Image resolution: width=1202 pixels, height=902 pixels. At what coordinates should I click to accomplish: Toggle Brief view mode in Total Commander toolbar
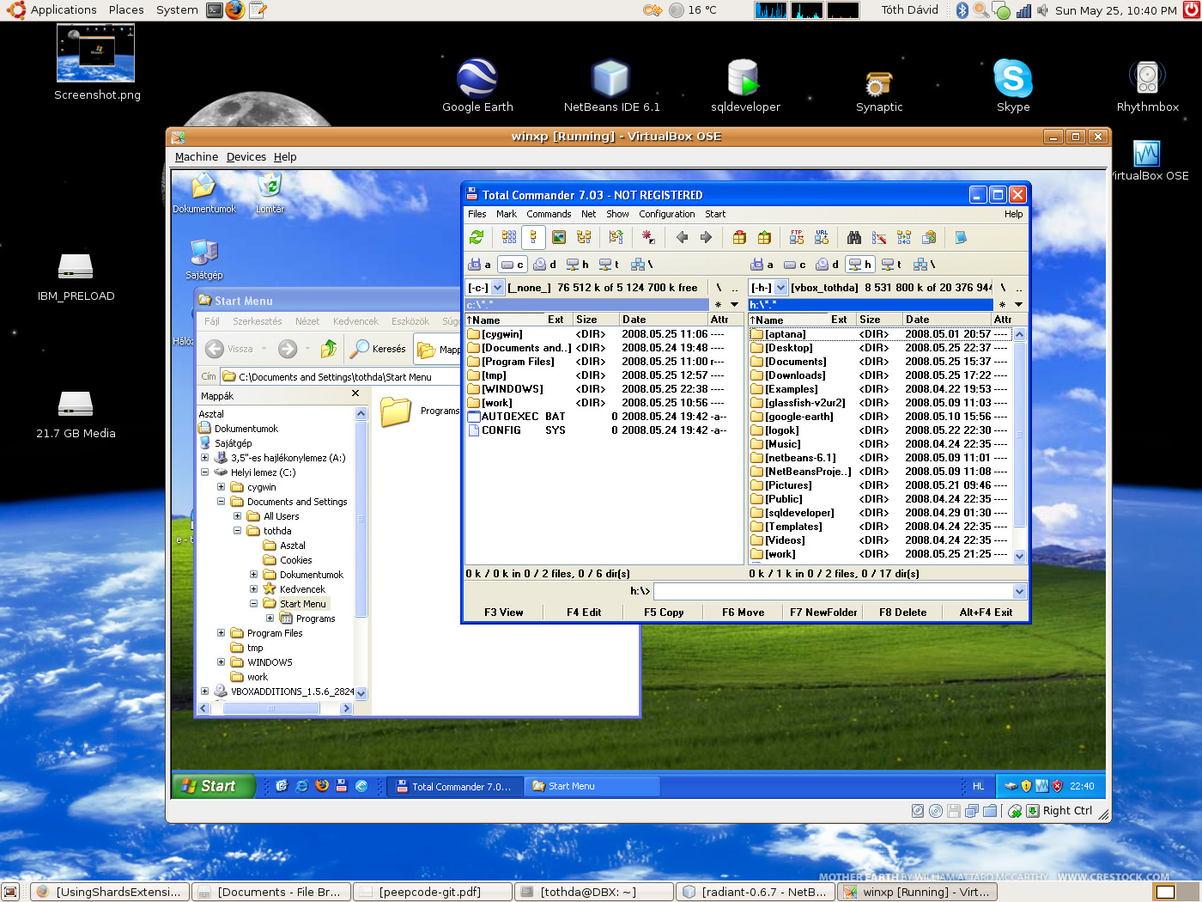coord(509,237)
